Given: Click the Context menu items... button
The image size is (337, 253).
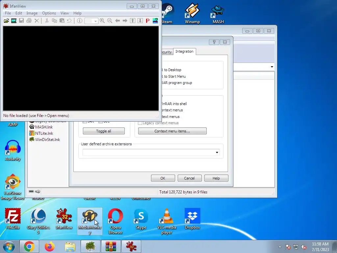Looking at the screenshot, I should point(172,131).
